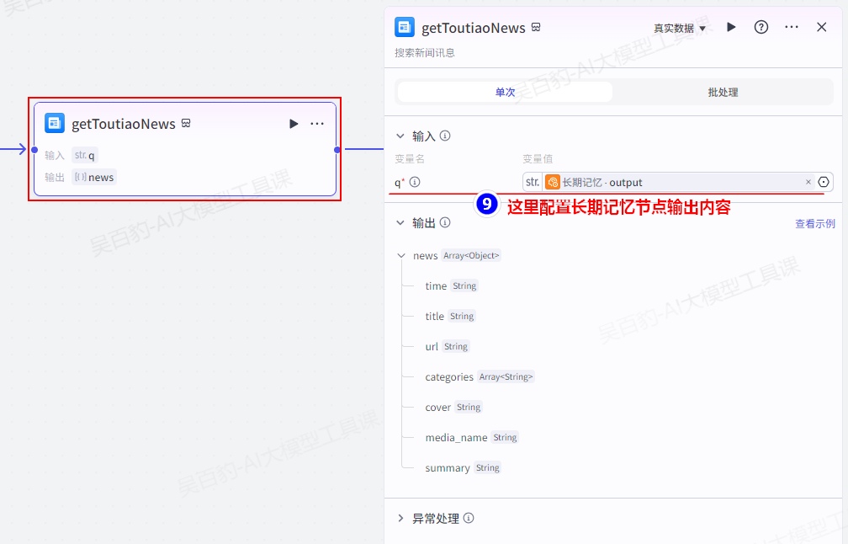
Task: Click the getToutiaoNews plugin icon on node
Action: click(55, 124)
